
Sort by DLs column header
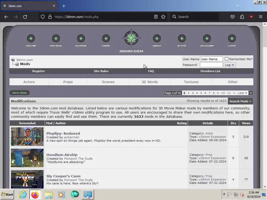coord(233,123)
